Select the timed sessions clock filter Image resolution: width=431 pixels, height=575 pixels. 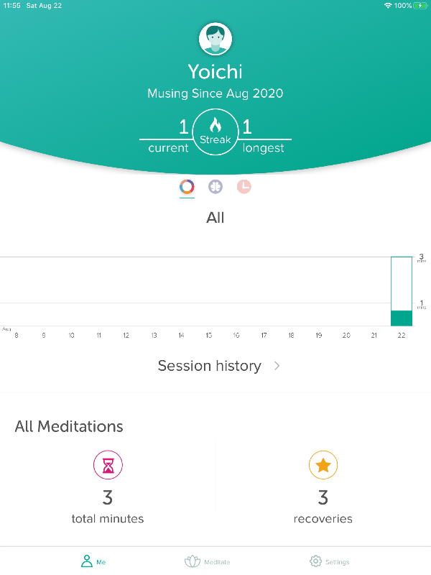244,187
